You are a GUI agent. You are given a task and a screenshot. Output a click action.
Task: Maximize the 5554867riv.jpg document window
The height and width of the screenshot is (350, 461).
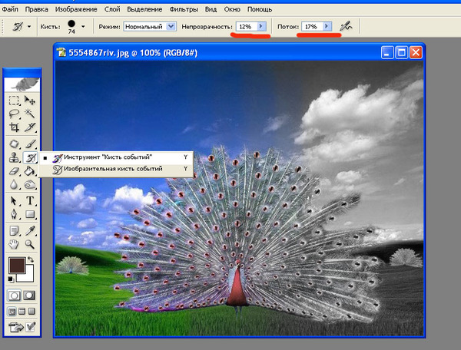coord(401,53)
